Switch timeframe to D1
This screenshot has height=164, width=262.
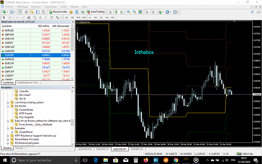pos(101,17)
